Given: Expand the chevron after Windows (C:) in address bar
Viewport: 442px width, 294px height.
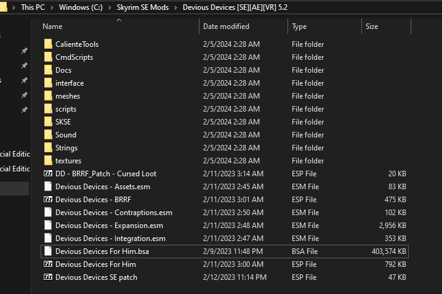Looking at the screenshot, I should [110, 7].
